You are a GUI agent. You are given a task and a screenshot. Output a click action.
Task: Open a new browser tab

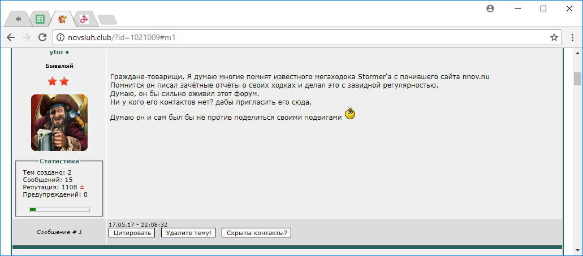point(106,20)
